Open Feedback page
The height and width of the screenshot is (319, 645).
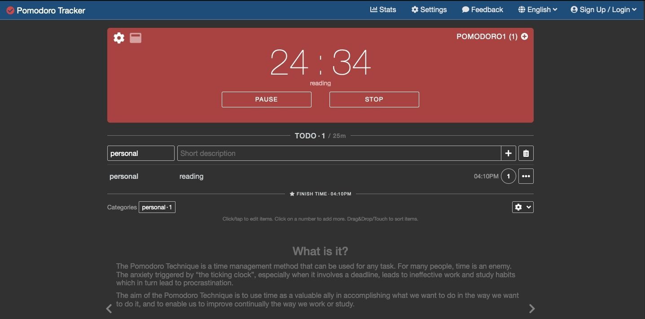(x=483, y=9)
